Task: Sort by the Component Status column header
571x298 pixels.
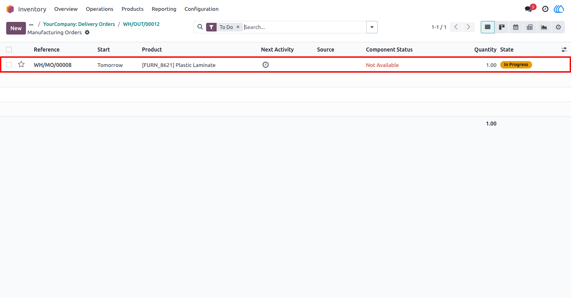Action: click(x=389, y=50)
